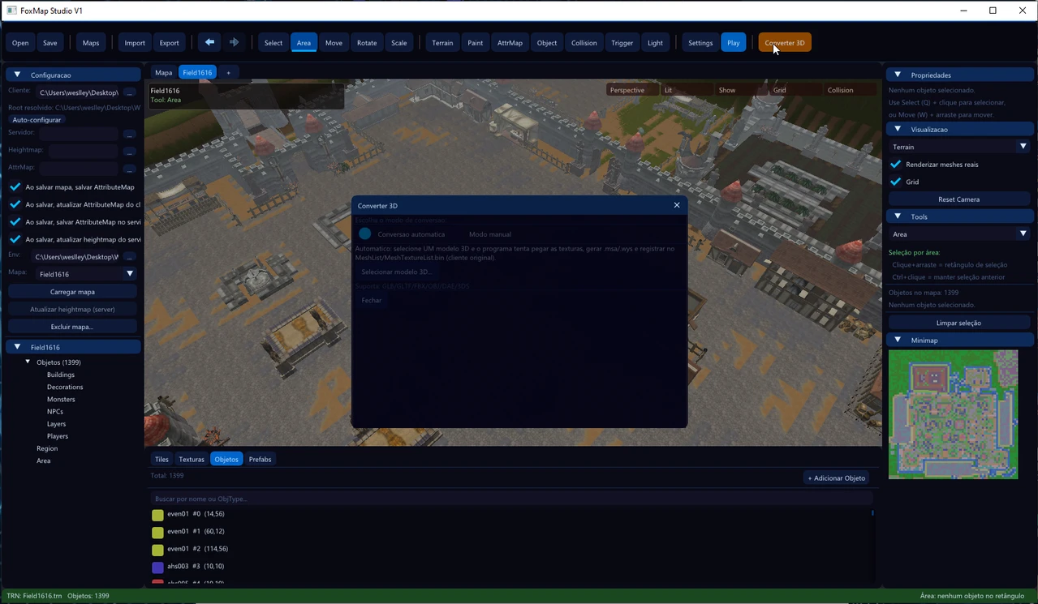Open the Maps toolbar button

[x=91, y=43]
